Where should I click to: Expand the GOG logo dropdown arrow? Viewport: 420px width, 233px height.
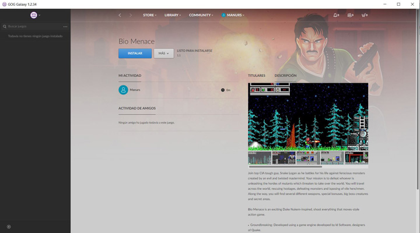(40, 15)
